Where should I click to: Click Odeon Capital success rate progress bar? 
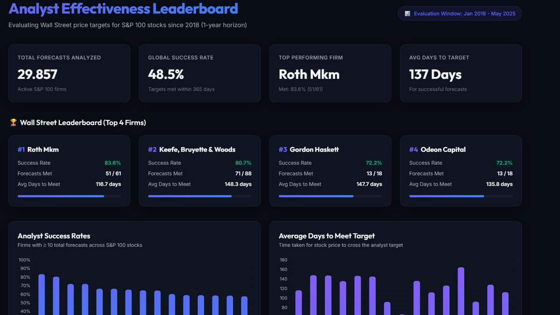(x=461, y=196)
